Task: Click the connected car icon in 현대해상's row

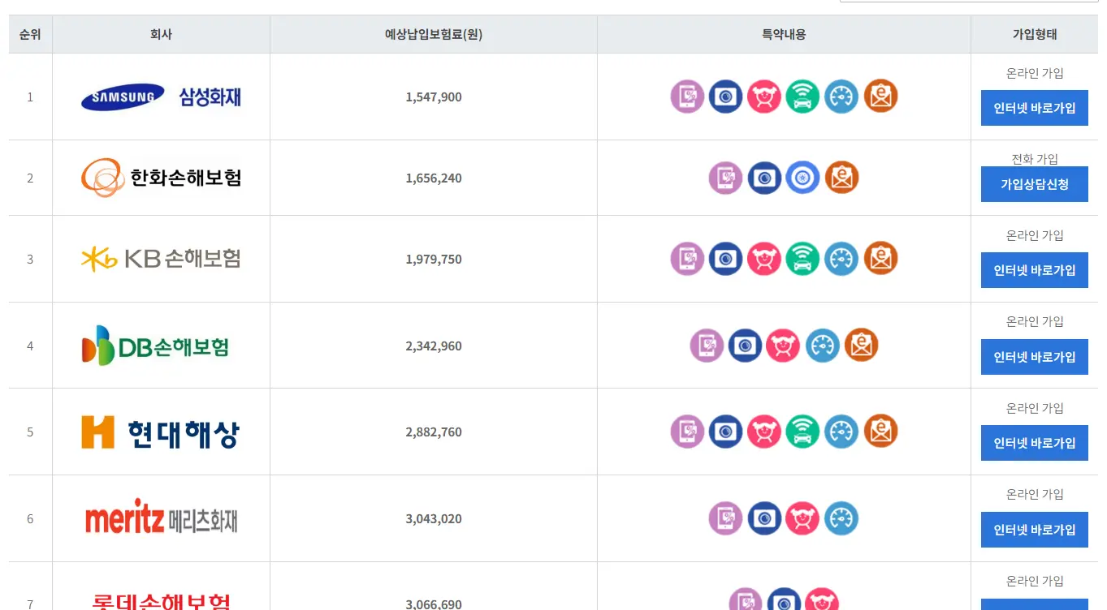Action: tap(802, 432)
